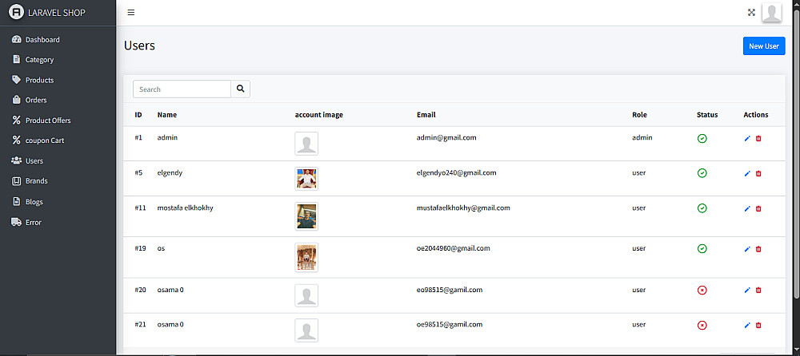Click the hamburger sidebar toggle icon
The image size is (800, 356).
click(x=131, y=13)
